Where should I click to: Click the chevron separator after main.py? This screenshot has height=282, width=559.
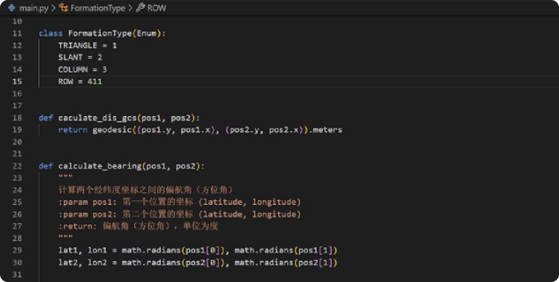point(53,8)
